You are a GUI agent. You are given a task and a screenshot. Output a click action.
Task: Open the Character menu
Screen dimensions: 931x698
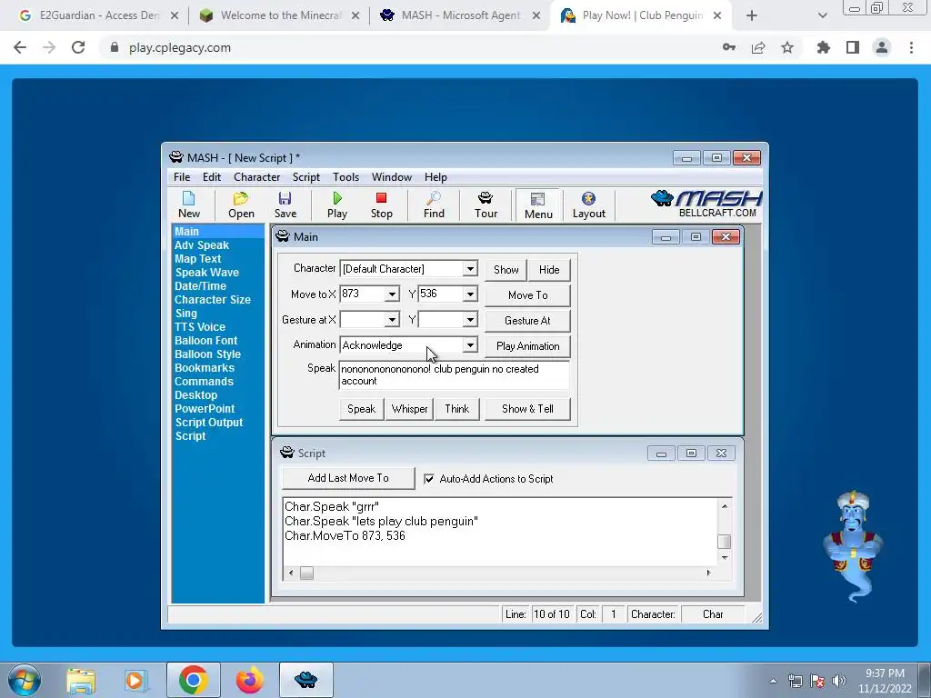point(256,177)
